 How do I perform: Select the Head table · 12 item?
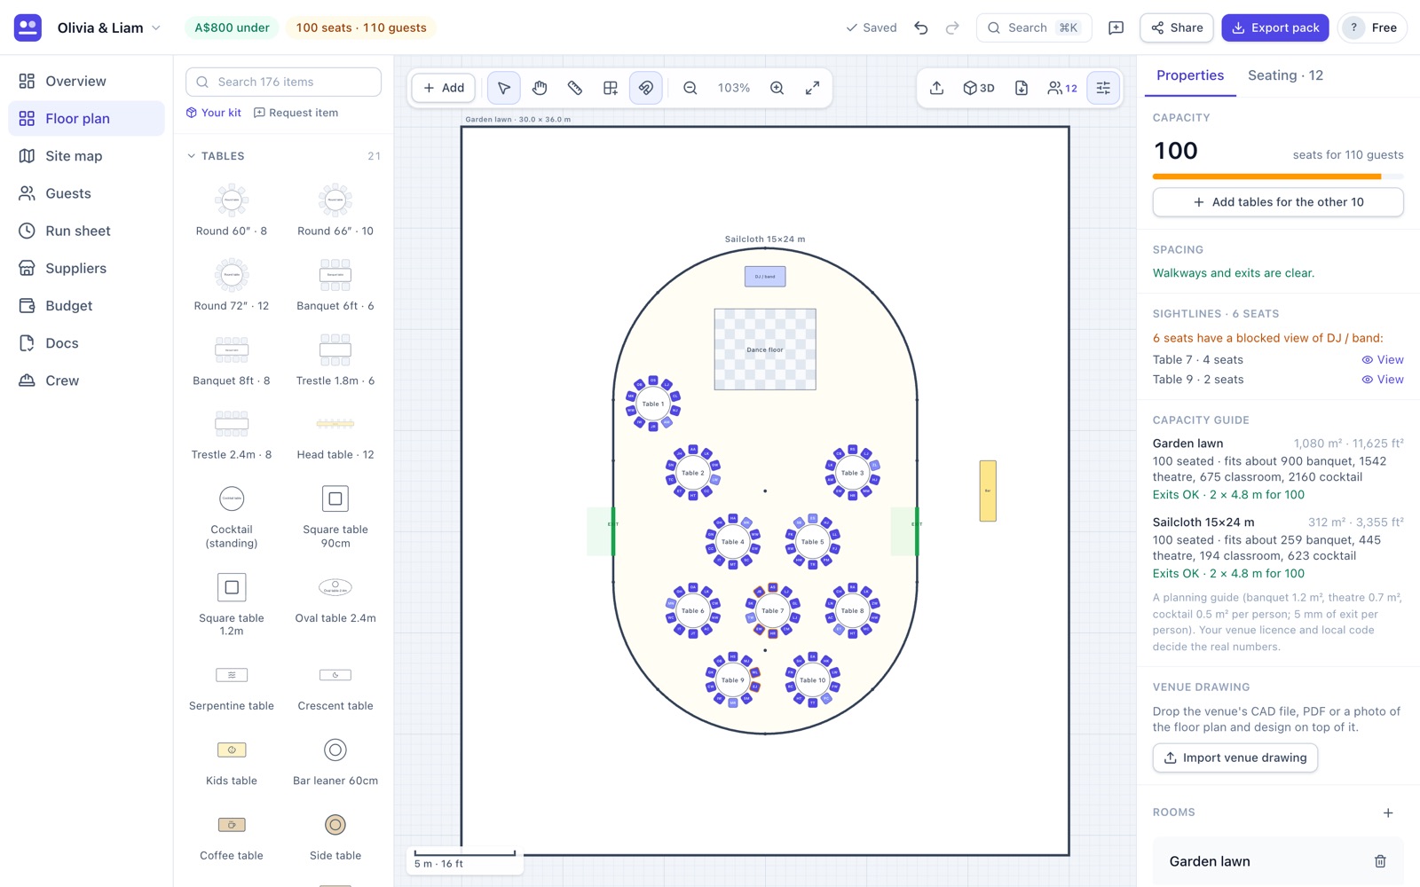(x=335, y=435)
